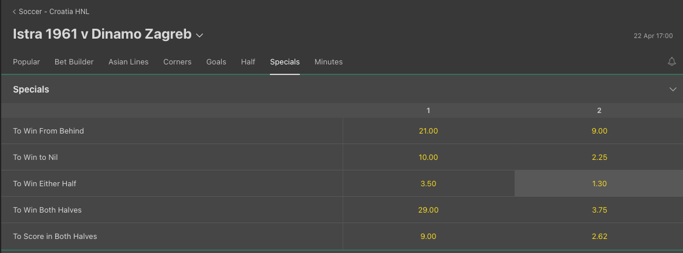
Task: Select 21.00 odds for To Win From Behind
Action: click(x=428, y=131)
